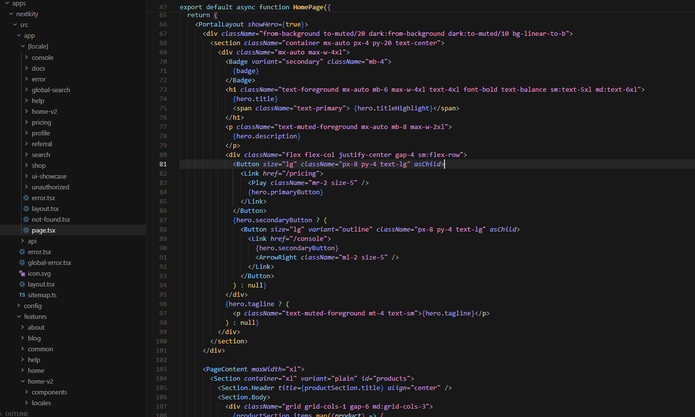Select the locales folder under home-v2

(x=41, y=403)
